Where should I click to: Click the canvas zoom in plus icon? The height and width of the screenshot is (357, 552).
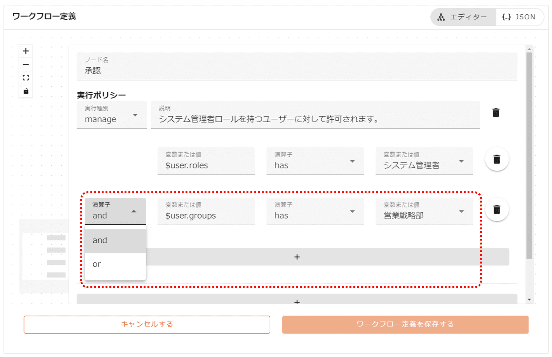click(26, 51)
